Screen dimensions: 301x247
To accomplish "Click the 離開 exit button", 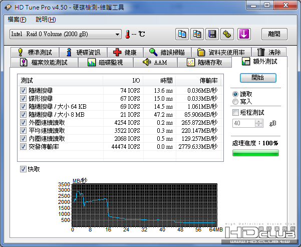I will pyautogui.click(x=274, y=34).
